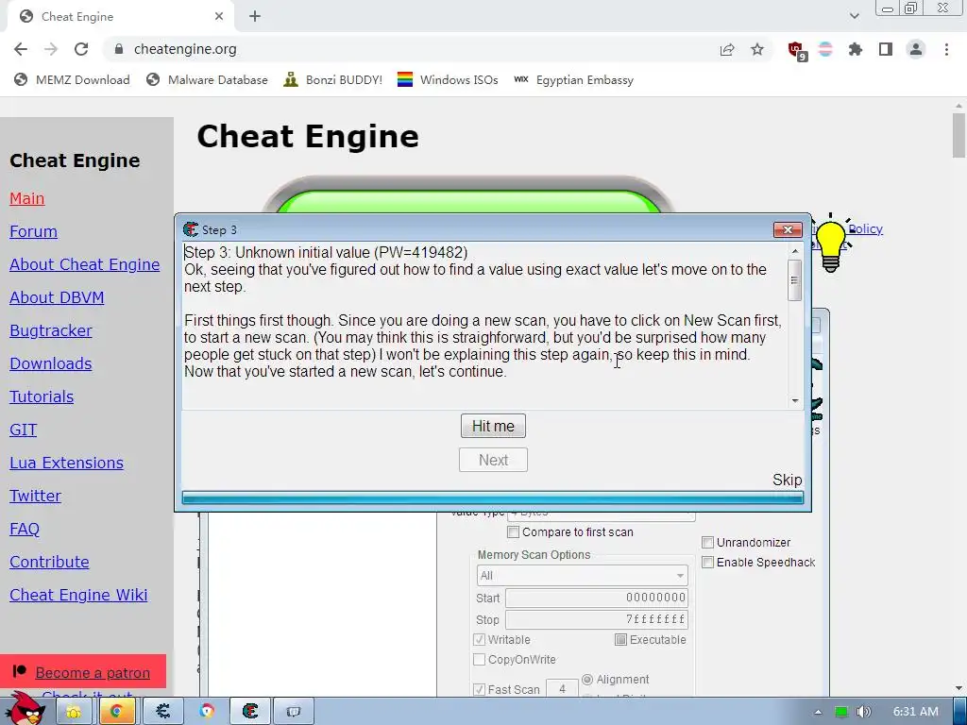
Task: Open the Contribute link
Action: (49, 563)
